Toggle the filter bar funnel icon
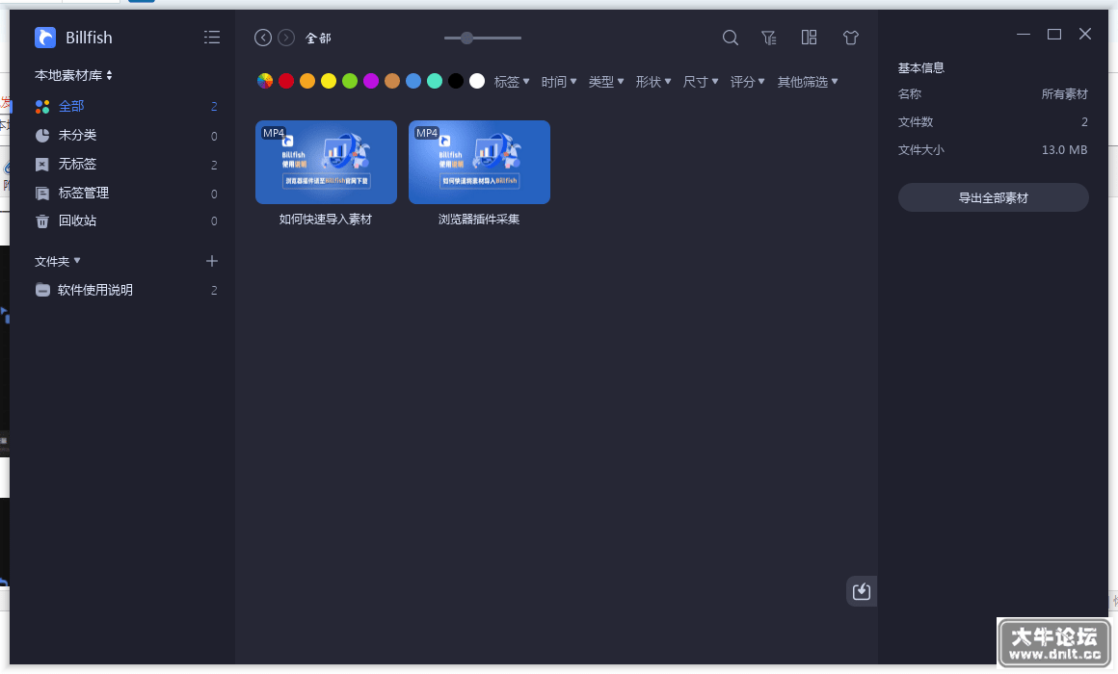 [769, 38]
